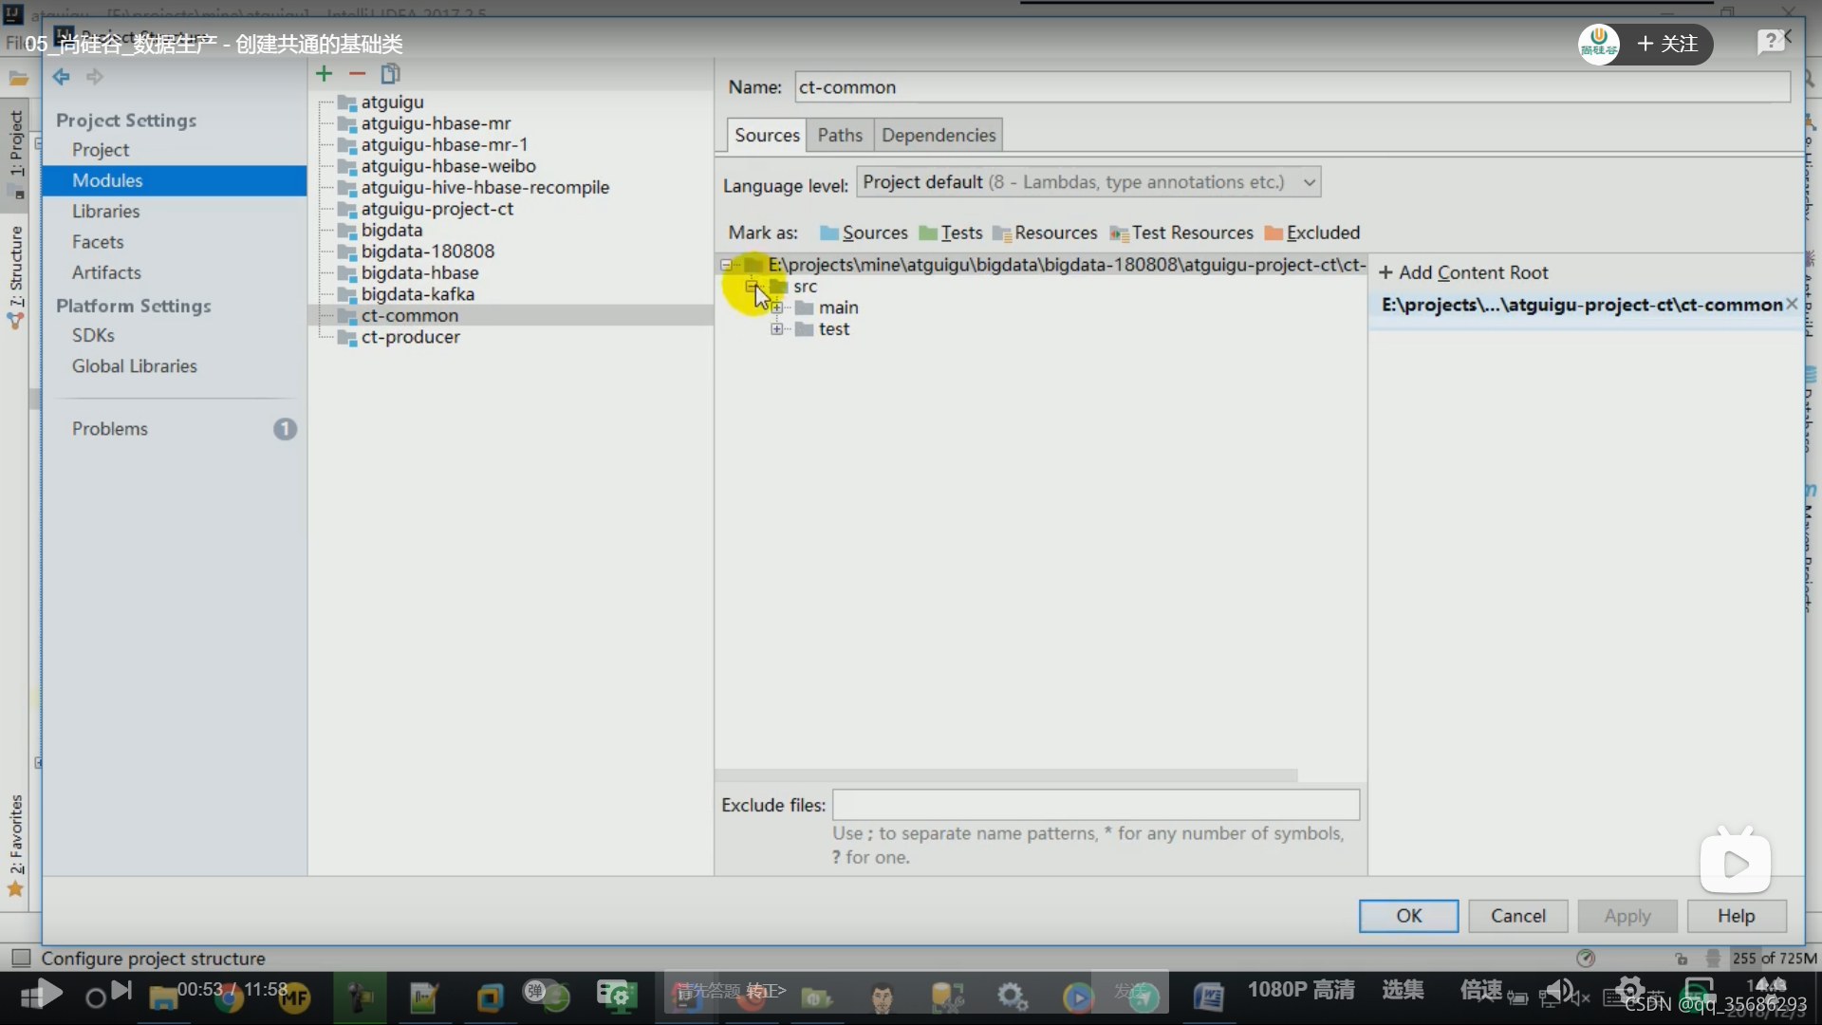The height and width of the screenshot is (1025, 1822).
Task: Expand the test folder node
Action: [777, 329]
